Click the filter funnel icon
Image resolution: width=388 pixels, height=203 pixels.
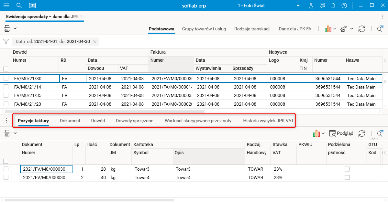tap(6, 42)
